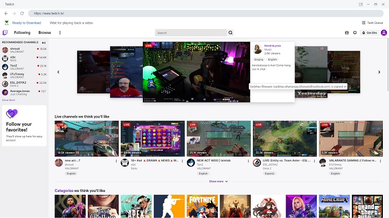Go to previous carousel stream arrow
Viewport: 389px width, 218px height.
[x=58, y=72]
